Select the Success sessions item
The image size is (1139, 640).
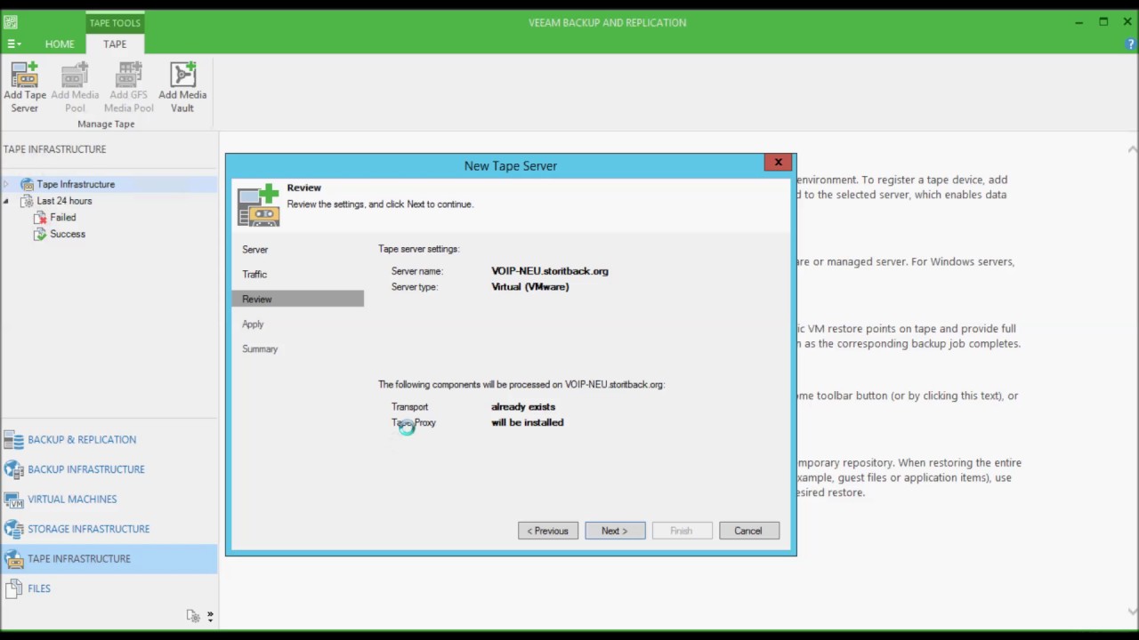pos(68,234)
